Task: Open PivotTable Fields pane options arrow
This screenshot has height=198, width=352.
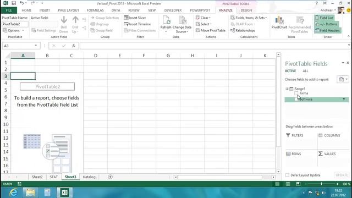Action: (x=343, y=63)
